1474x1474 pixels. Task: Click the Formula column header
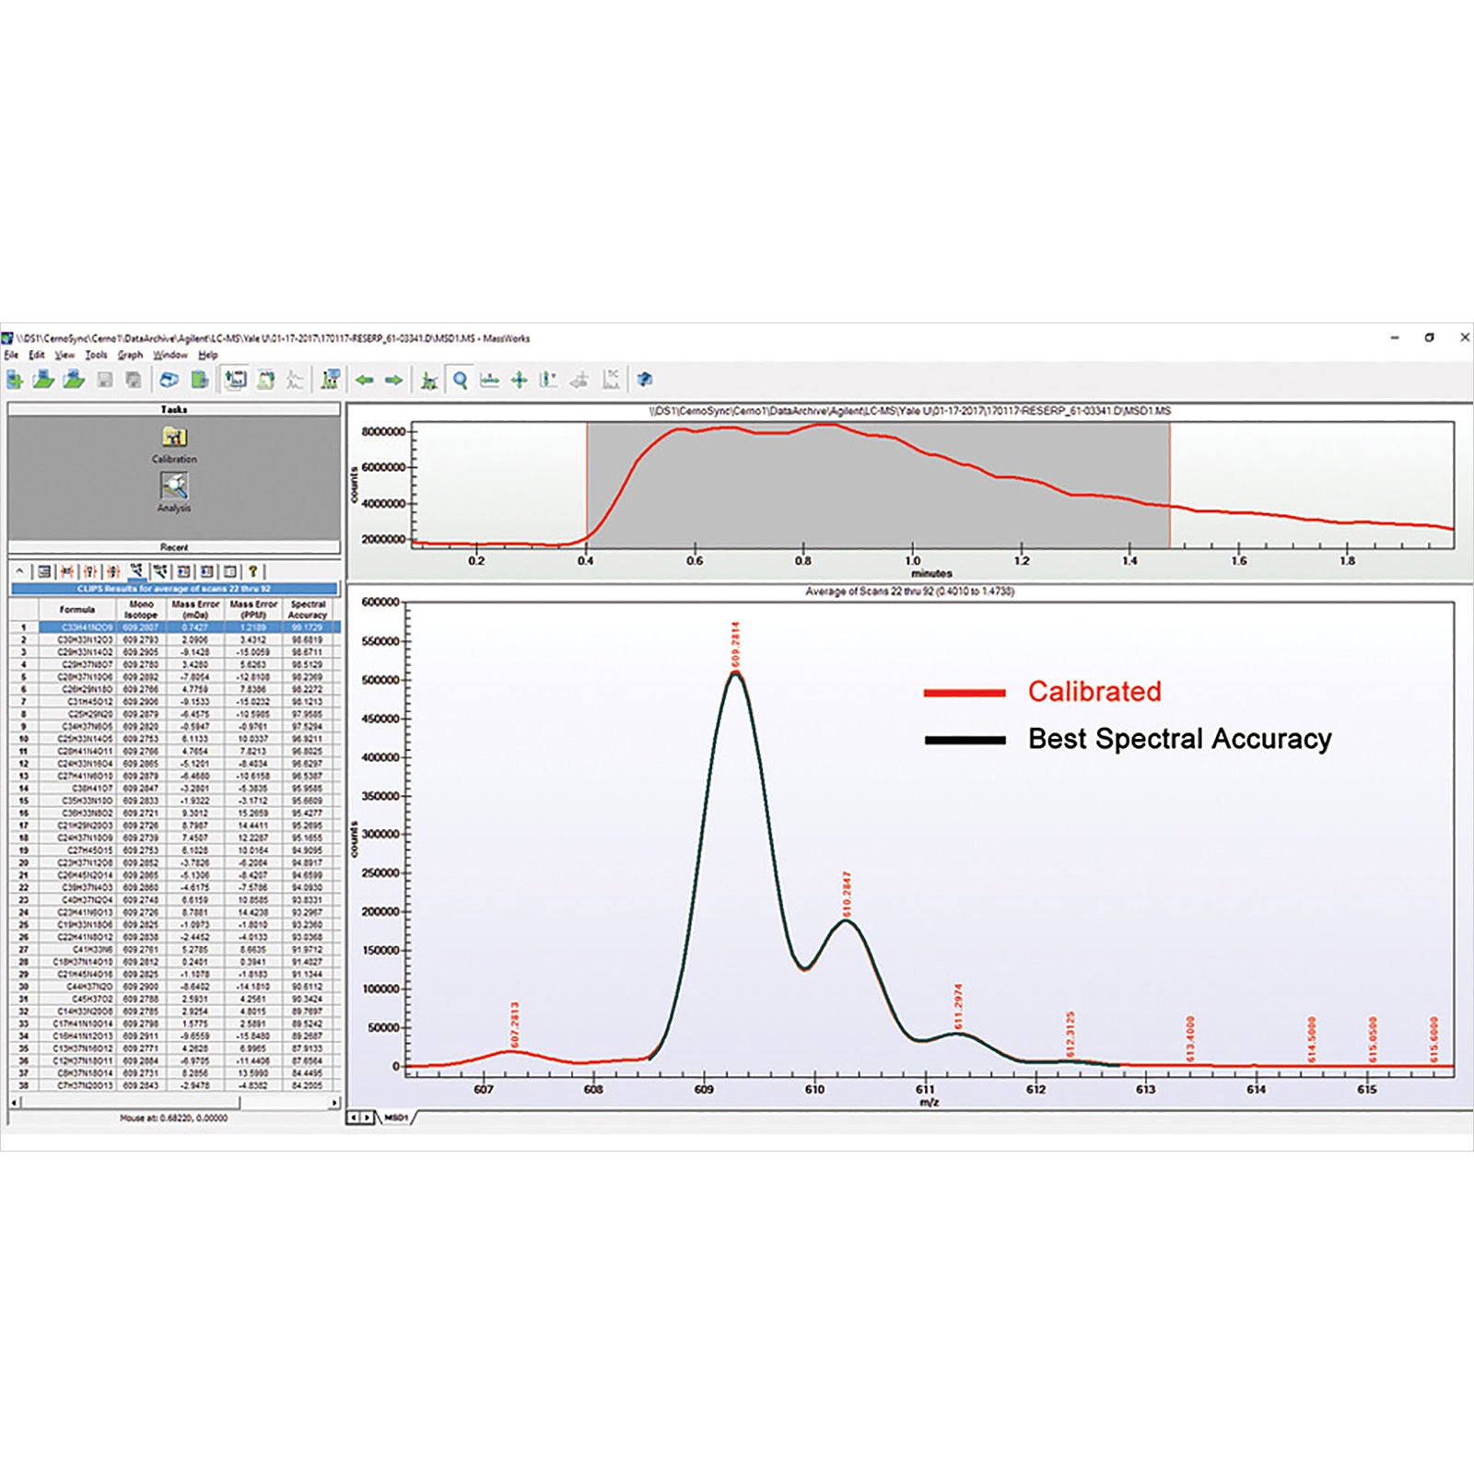(x=77, y=610)
